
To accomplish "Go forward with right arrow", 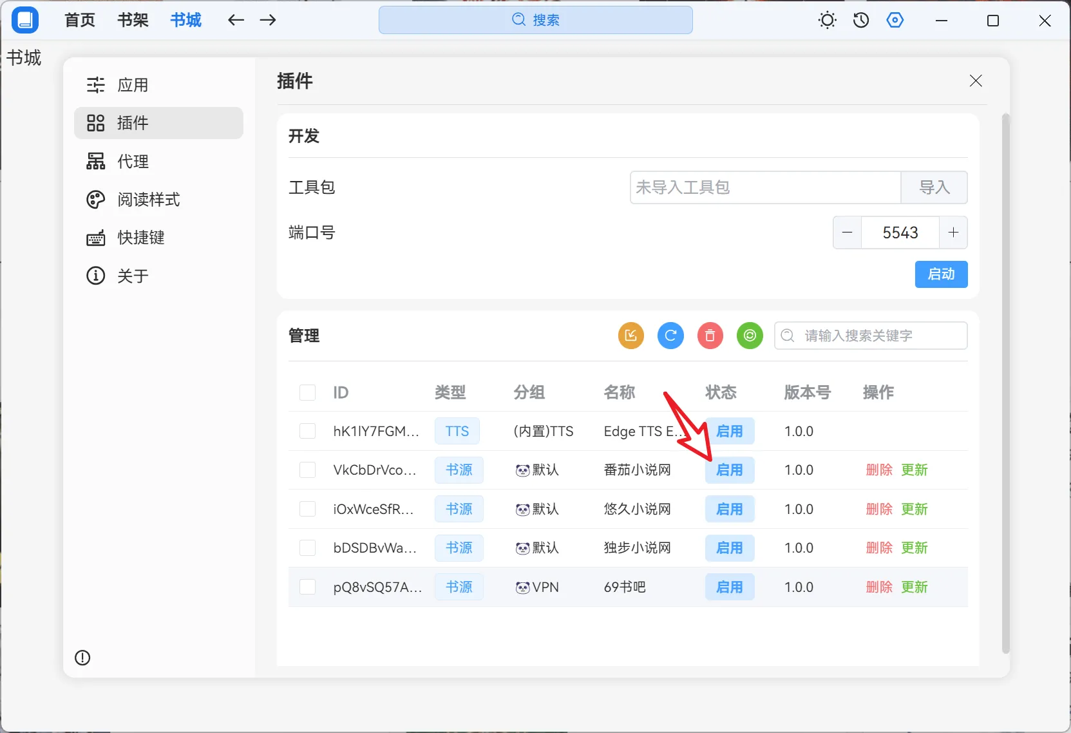I will click(x=268, y=20).
